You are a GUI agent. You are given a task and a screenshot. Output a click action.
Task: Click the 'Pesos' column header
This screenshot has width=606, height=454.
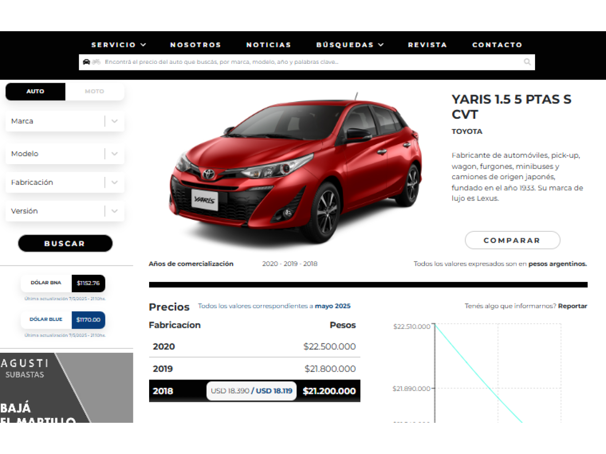click(343, 325)
